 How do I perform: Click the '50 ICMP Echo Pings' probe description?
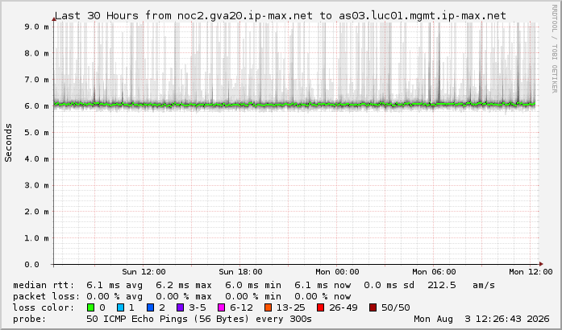[x=139, y=319]
